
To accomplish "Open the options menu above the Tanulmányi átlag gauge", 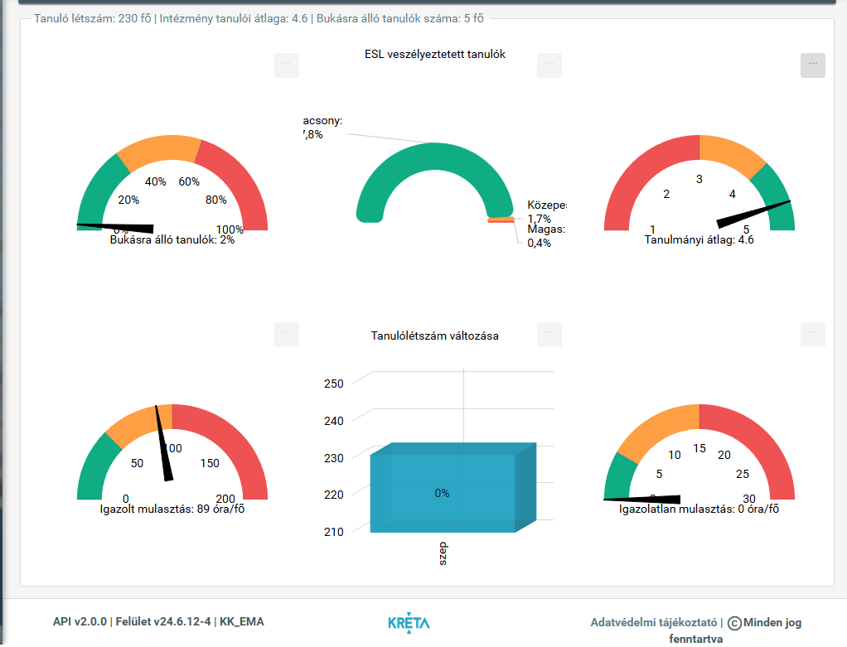I will tap(812, 65).
